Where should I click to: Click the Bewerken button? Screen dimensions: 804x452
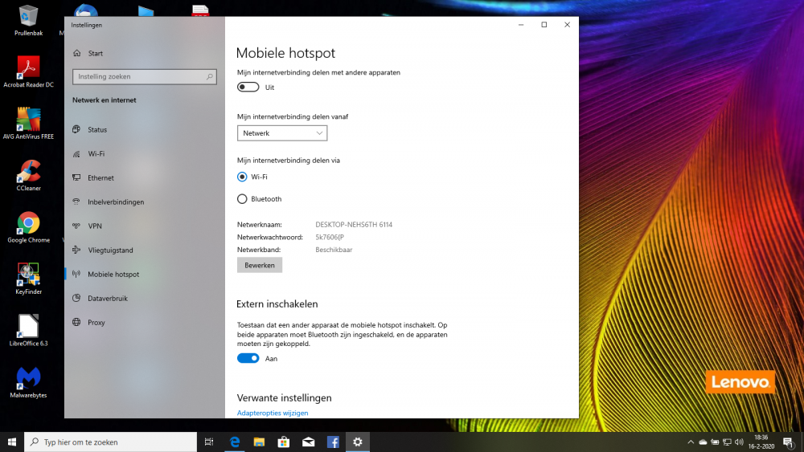(260, 265)
